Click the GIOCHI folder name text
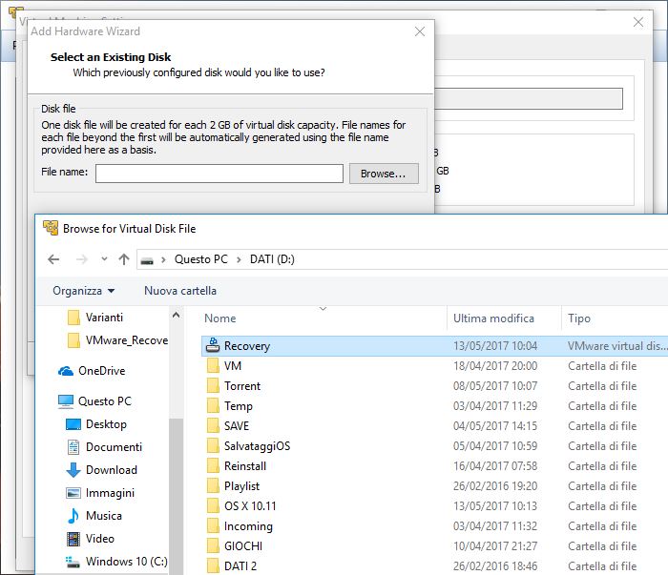The height and width of the screenshot is (575, 668). tap(243, 546)
